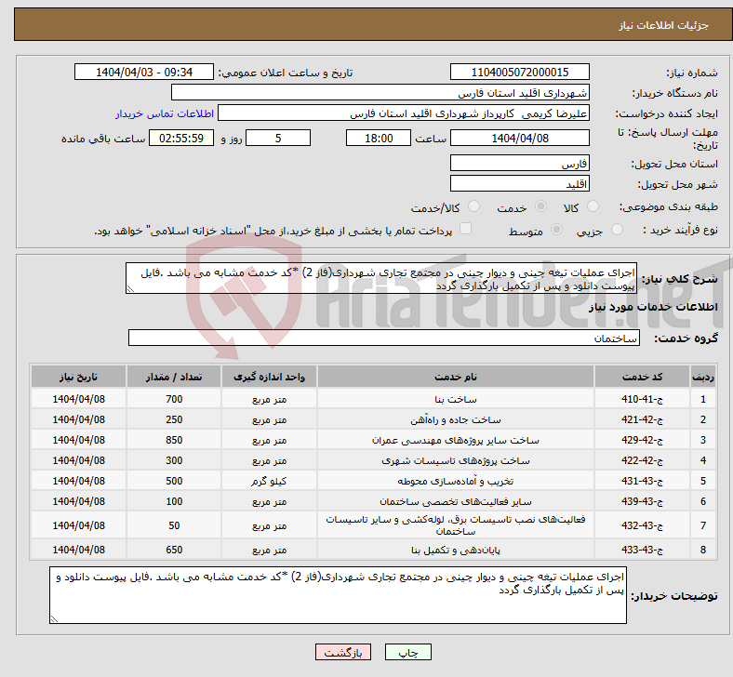Click the توضیحات خریدار textarea
Image resolution: width=733 pixels, height=677 pixels.
tap(338, 595)
